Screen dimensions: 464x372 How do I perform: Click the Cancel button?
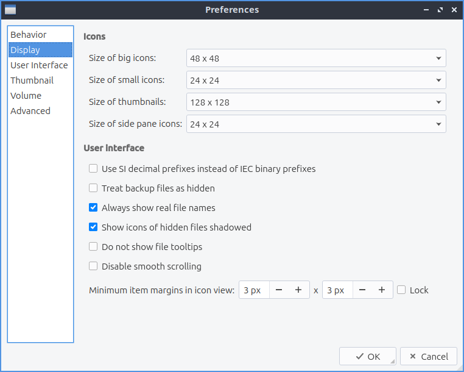429,357
